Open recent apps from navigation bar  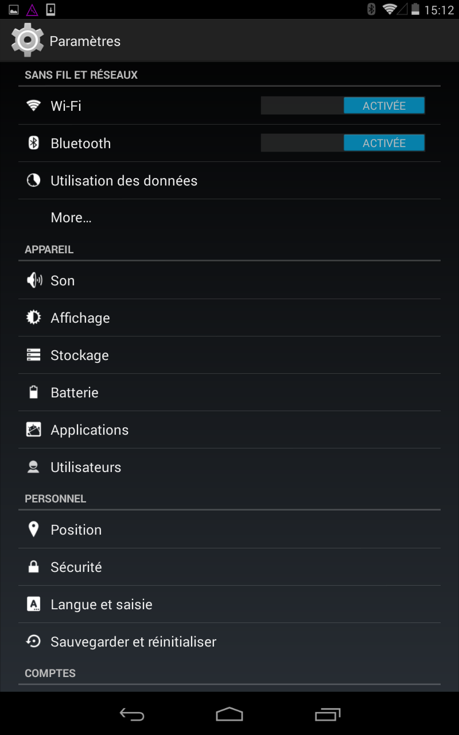(x=328, y=714)
